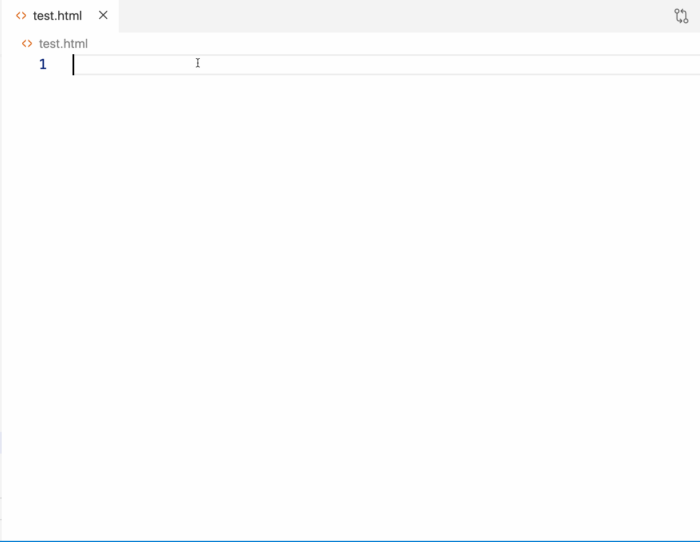Click the blue status bar at the bottom
This screenshot has height=542, width=700.
[x=350, y=540]
